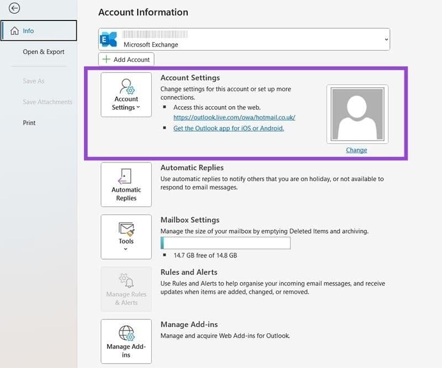Click Get the Outlook app link

228,128
